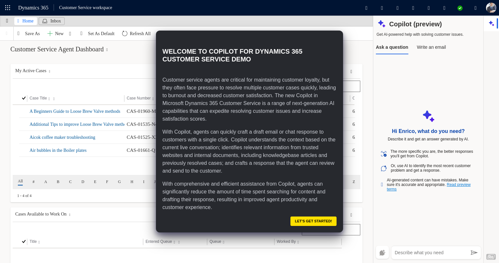
Task: Click the LET'S GET STARTED! button
Action: tap(313, 221)
